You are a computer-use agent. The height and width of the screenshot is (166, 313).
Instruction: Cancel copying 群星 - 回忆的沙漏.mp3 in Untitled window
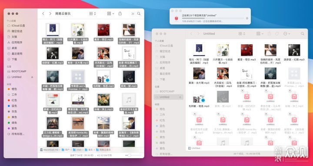pos(242,91)
